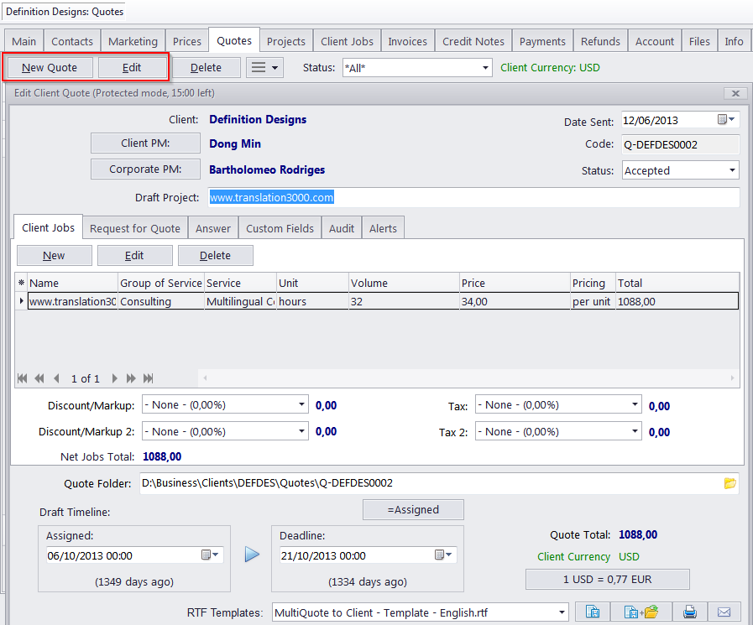
Task: Go to the last record in jobs pager
Action: coord(148,378)
